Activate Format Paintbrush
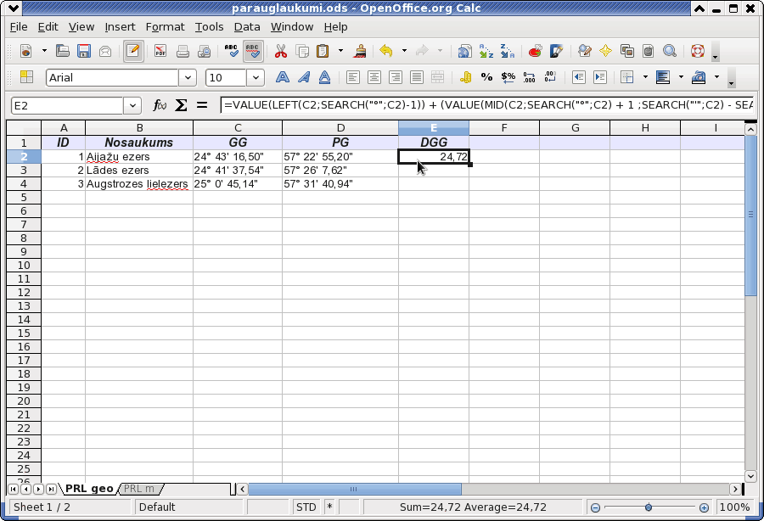The image size is (764, 521). point(360,51)
